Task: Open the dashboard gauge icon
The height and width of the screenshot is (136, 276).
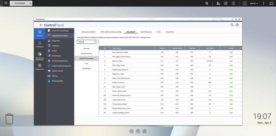Action: (271, 3)
